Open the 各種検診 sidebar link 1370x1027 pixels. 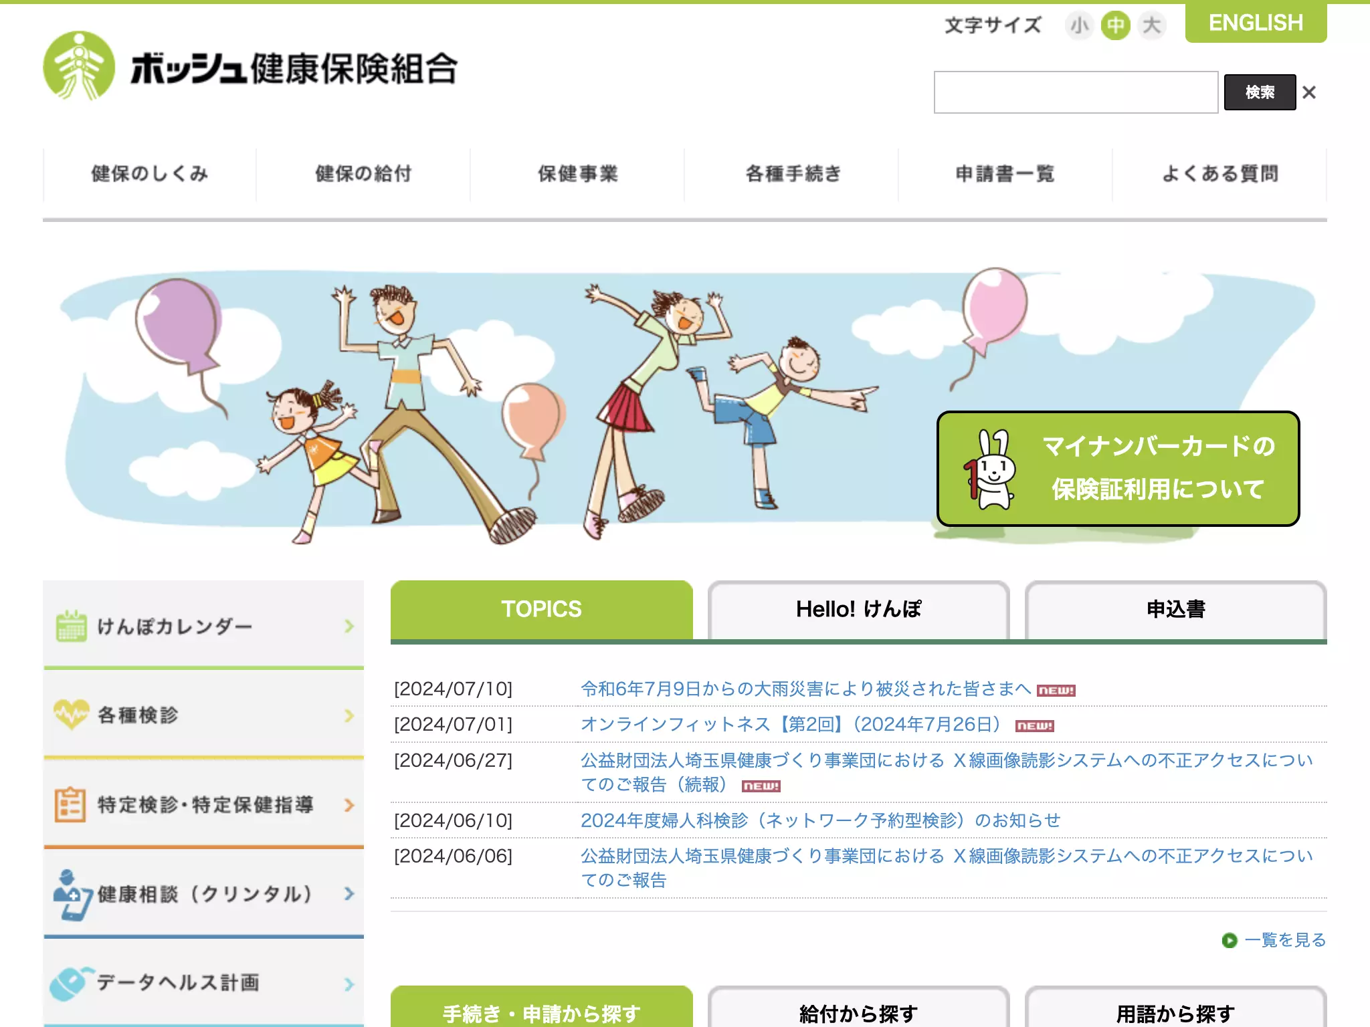[203, 715]
